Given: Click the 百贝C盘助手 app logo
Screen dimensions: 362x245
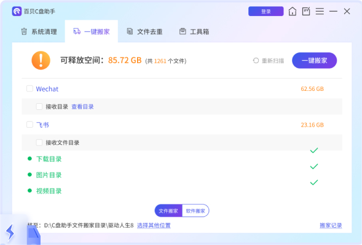Looking at the screenshot, I should coord(17,11).
